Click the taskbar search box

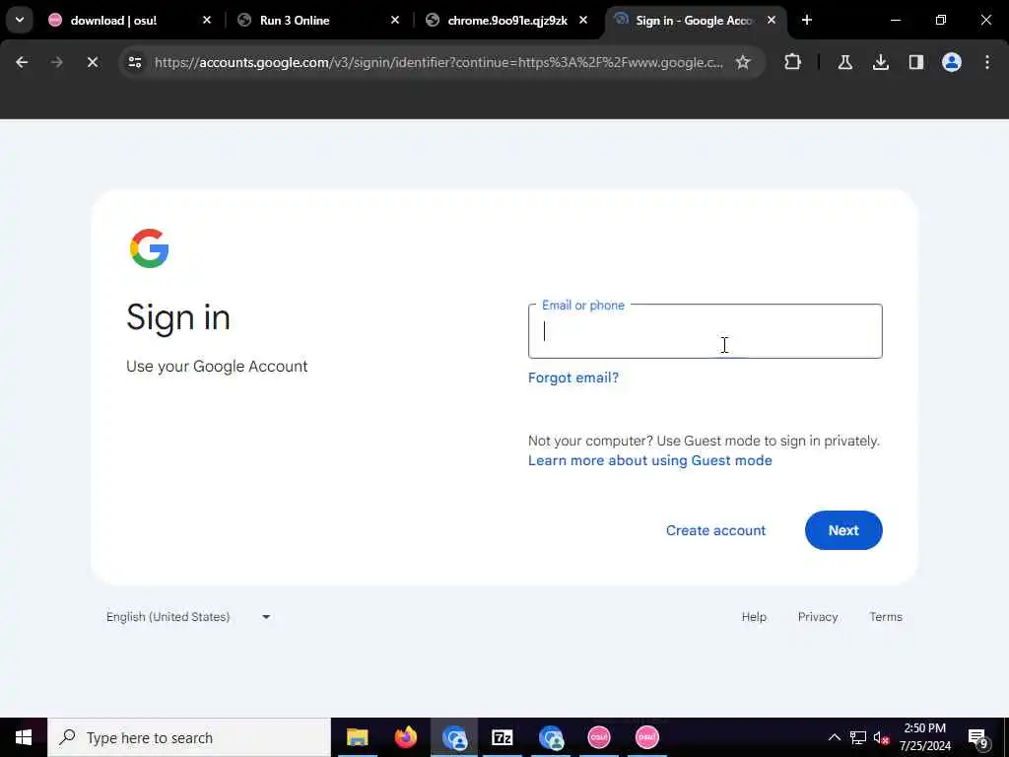(x=189, y=737)
